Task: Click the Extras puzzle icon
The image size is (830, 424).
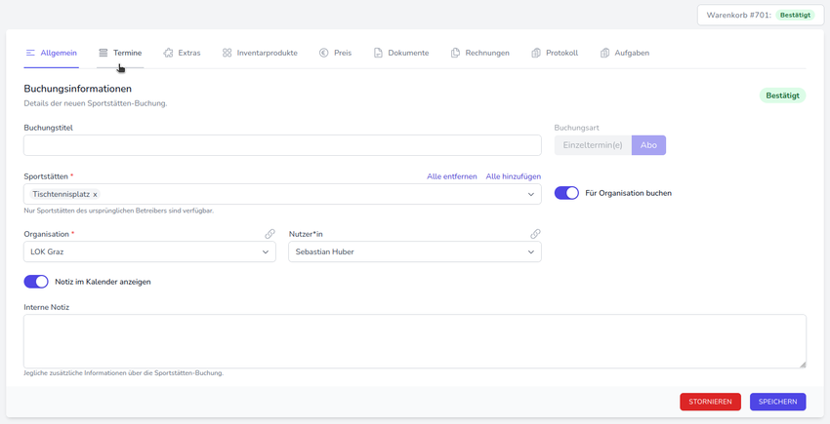Action: 168,53
